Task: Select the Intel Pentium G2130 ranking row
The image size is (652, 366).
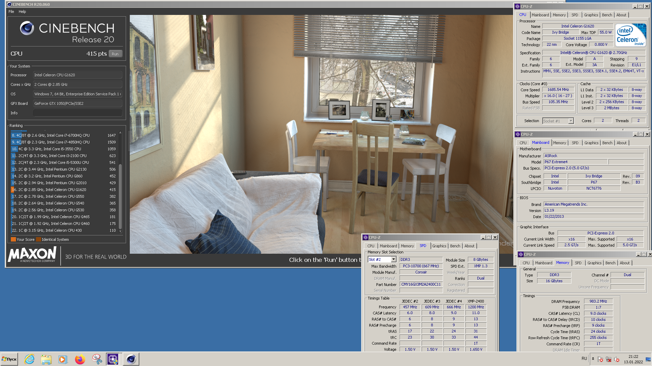Action: (64, 169)
